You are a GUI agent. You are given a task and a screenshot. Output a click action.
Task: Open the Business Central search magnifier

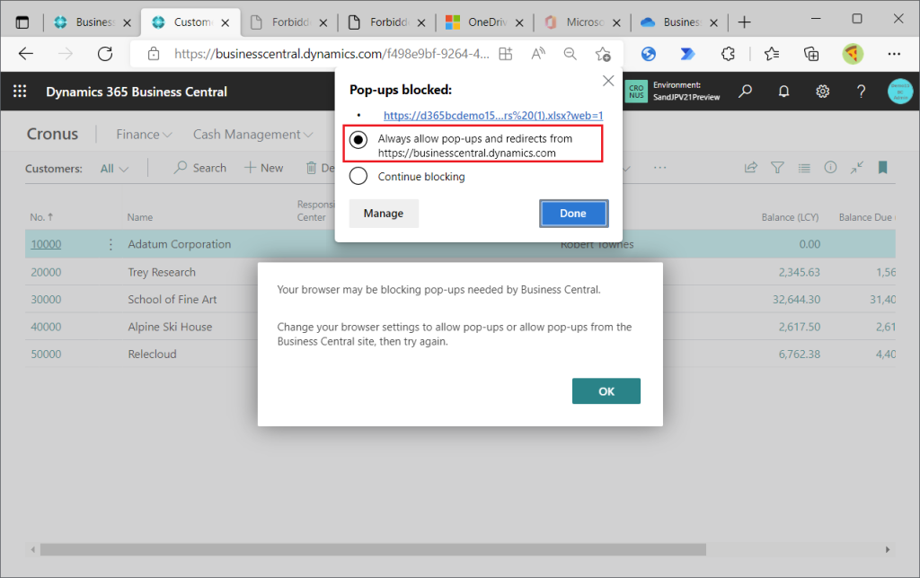pyautogui.click(x=745, y=91)
